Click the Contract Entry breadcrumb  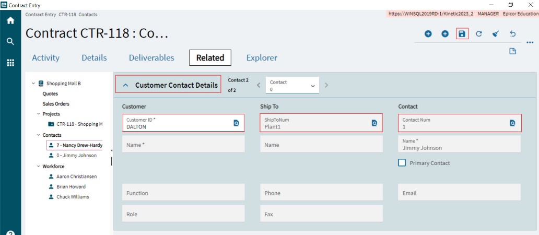tap(41, 15)
